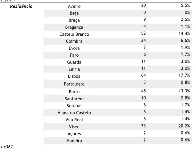Click the Viana do Castelo label
Viewport: 194px width, 149px height.
tap(74, 113)
